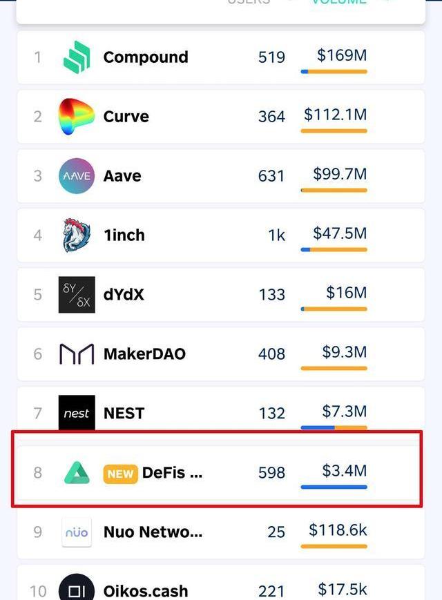Open the Nuo Network logo icon
This screenshot has height=600, width=442.
[x=77, y=532]
